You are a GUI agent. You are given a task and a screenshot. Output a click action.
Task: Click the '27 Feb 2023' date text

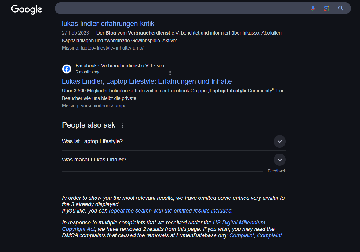pyautogui.click(x=75, y=33)
